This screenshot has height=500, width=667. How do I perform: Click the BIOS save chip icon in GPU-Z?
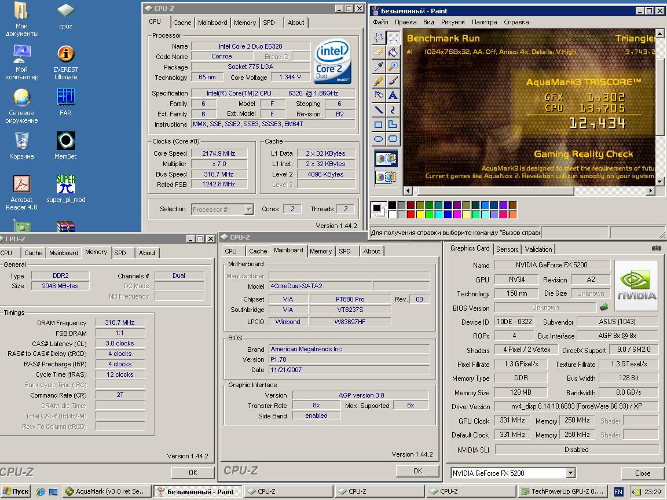click(x=604, y=307)
